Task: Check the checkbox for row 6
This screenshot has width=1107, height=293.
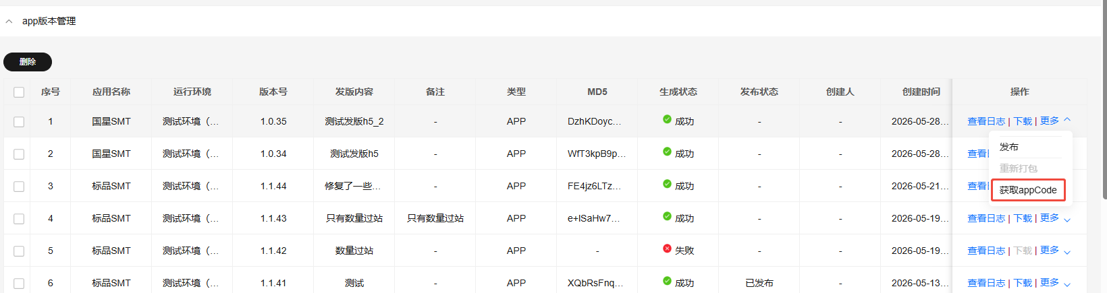Action: 19,284
